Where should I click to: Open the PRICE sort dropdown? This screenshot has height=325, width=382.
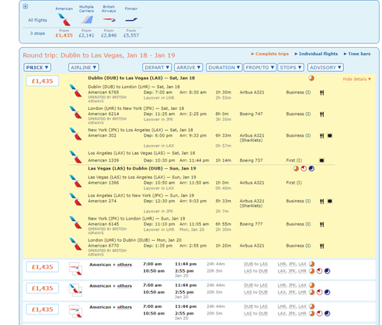pyautogui.click(x=37, y=67)
